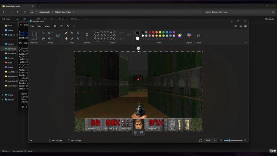Expand the Flip dropdown arrow
This screenshot has width=277, height=156.
52,39
